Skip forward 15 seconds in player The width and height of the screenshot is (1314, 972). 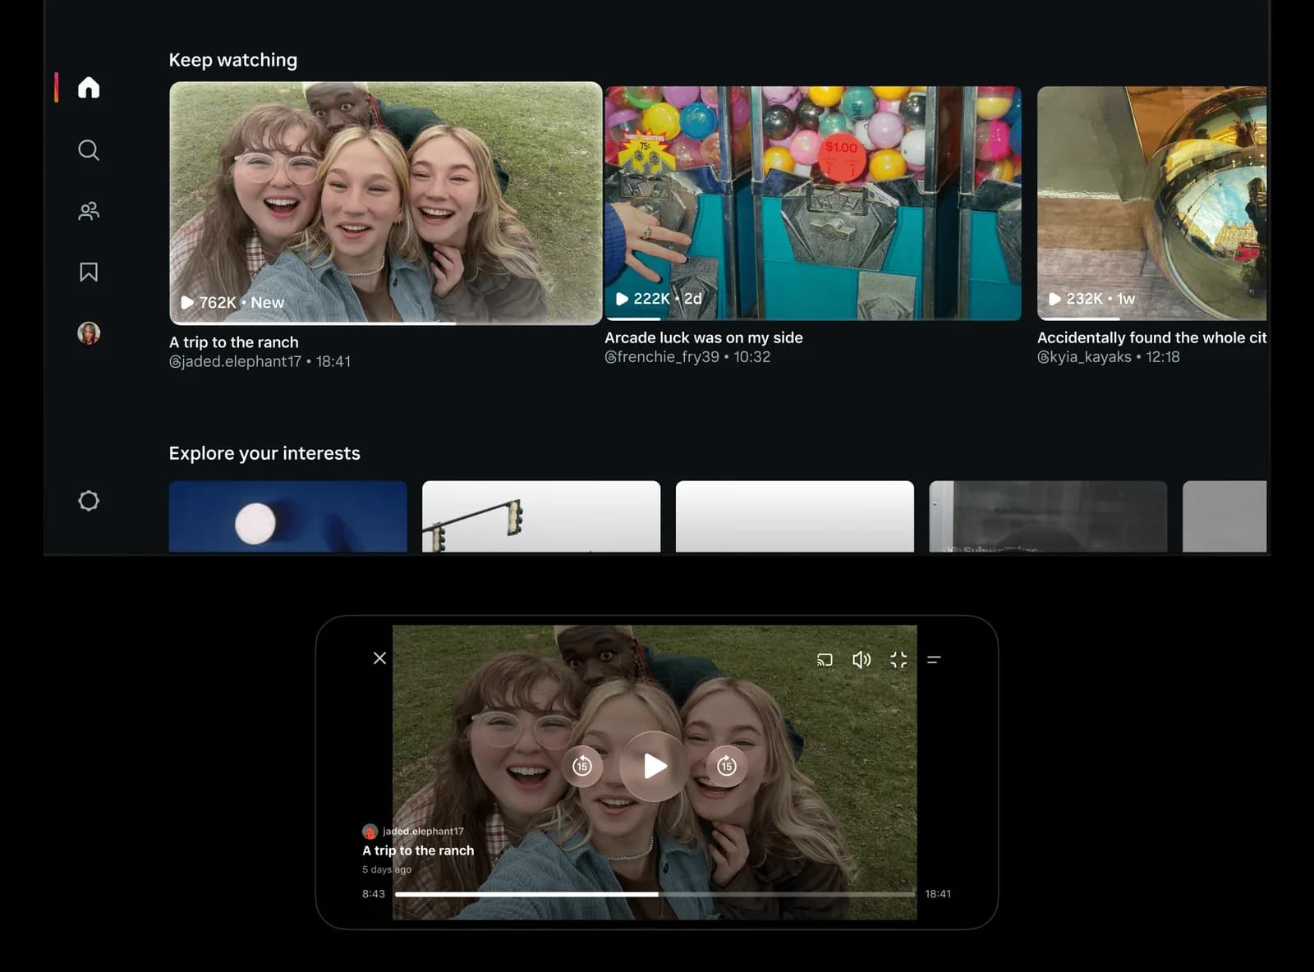click(x=726, y=766)
